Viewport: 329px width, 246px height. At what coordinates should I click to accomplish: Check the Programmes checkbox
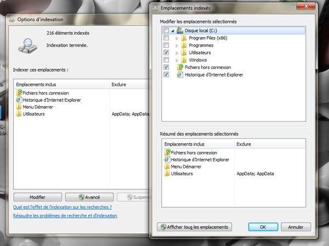pos(166,45)
